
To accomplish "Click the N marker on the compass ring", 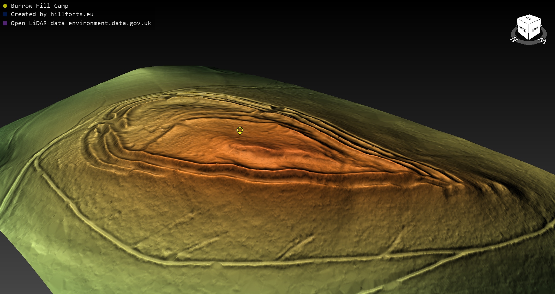I will coord(514,39).
